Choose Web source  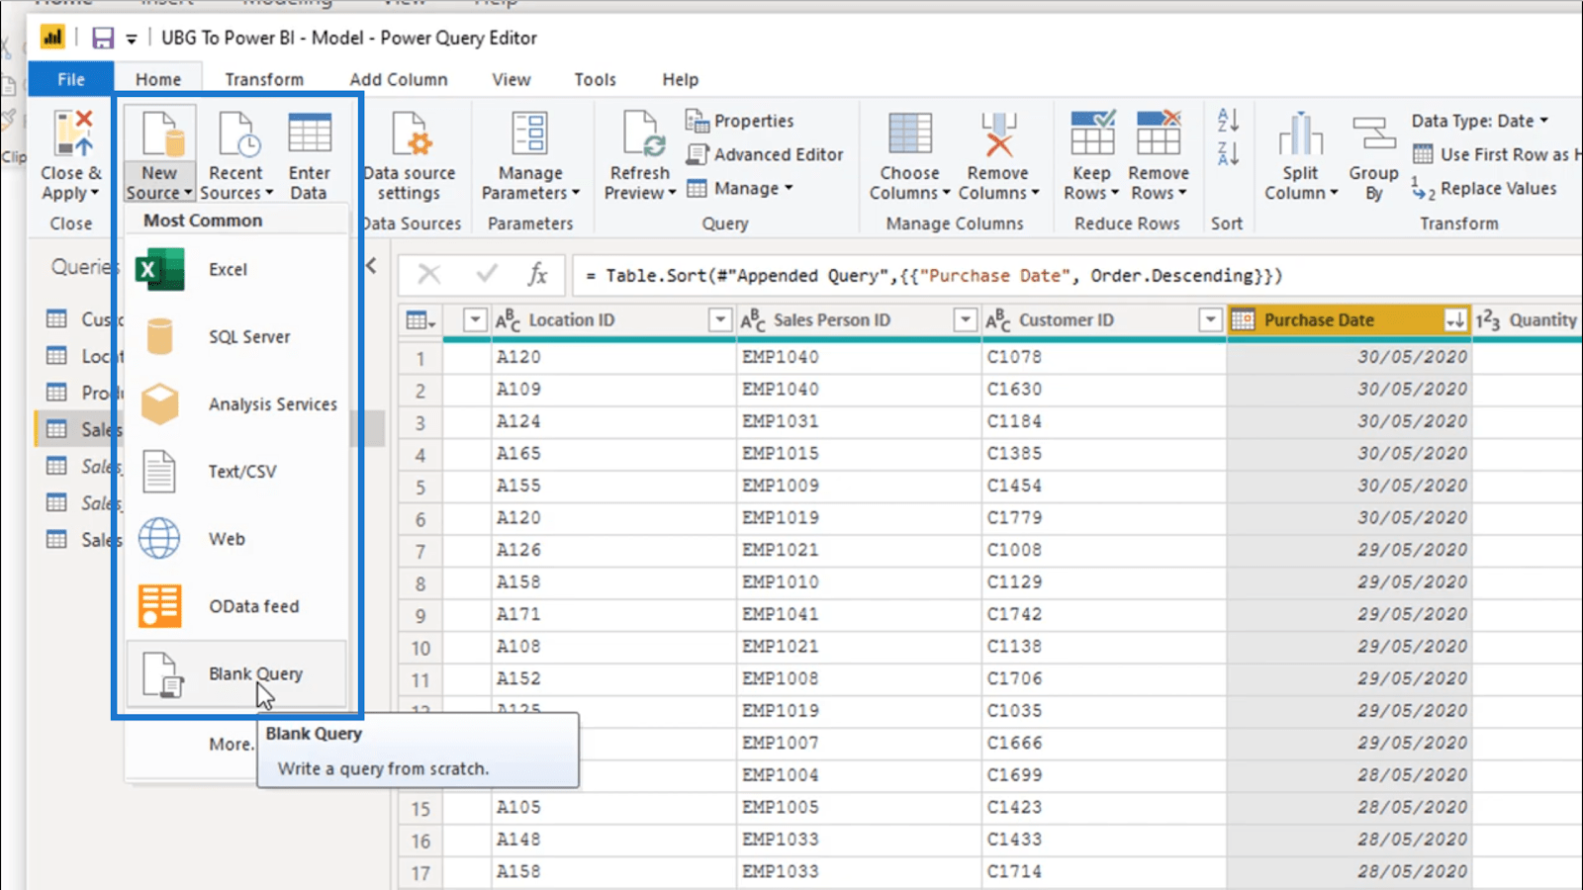pyautogui.click(x=236, y=539)
